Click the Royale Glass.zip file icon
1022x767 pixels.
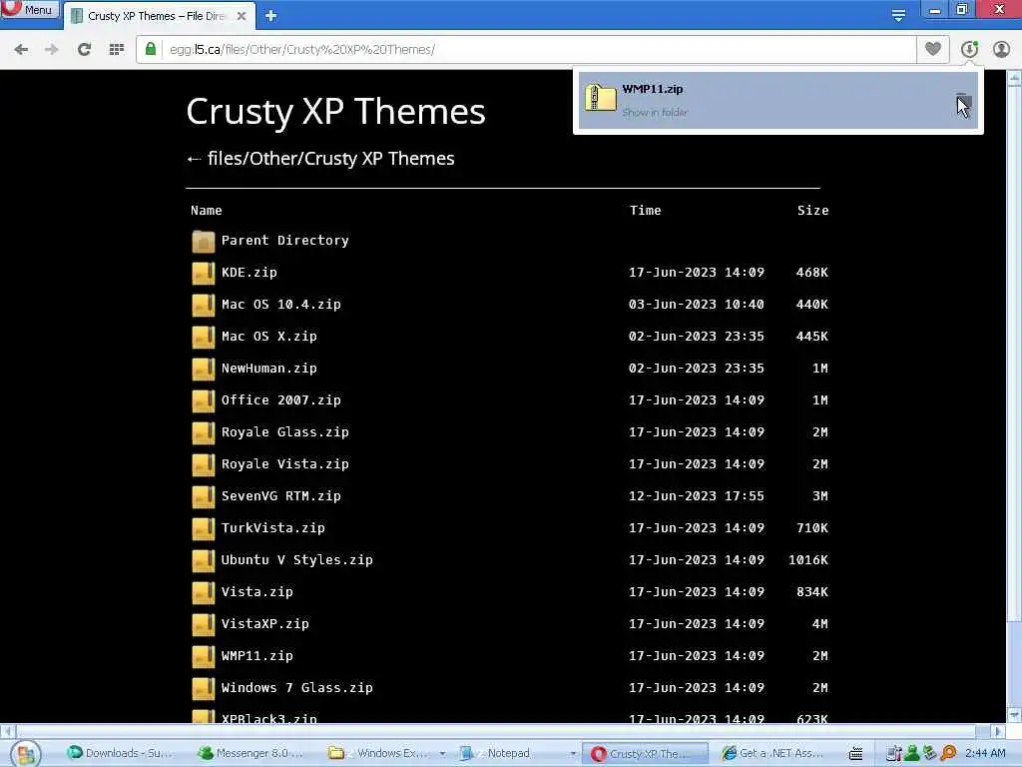coord(204,433)
